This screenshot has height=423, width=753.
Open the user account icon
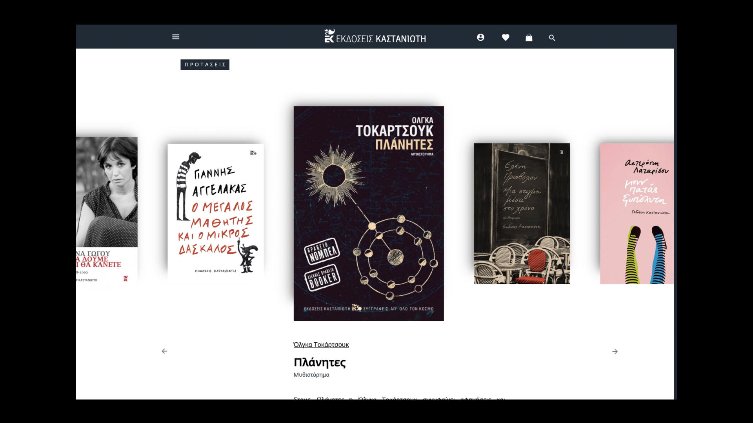click(x=480, y=37)
